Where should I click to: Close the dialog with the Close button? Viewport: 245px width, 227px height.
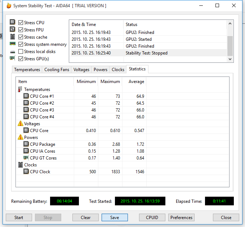point(226,218)
